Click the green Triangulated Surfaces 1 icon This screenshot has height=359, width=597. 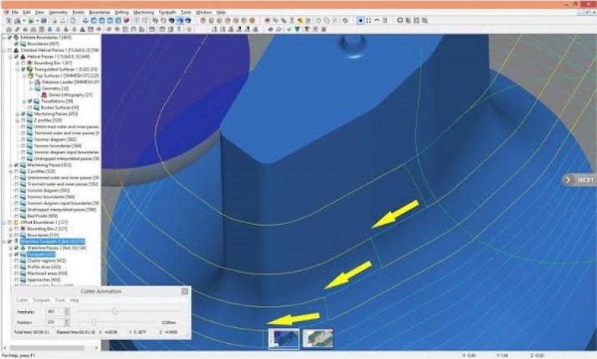click(x=30, y=69)
